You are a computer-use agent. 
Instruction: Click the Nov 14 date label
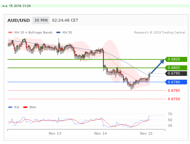click(100, 134)
